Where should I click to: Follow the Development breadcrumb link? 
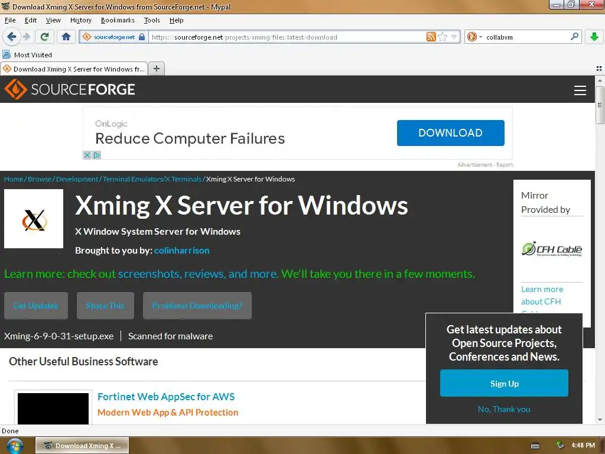[77, 179]
